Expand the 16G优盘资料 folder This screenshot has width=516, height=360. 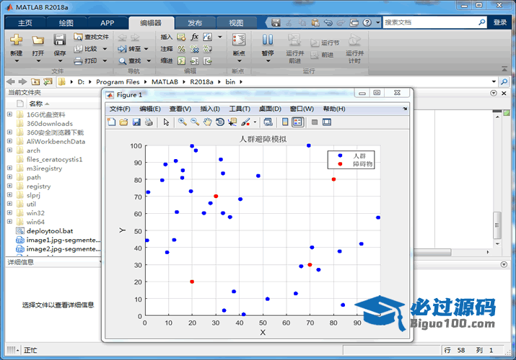click(9, 114)
